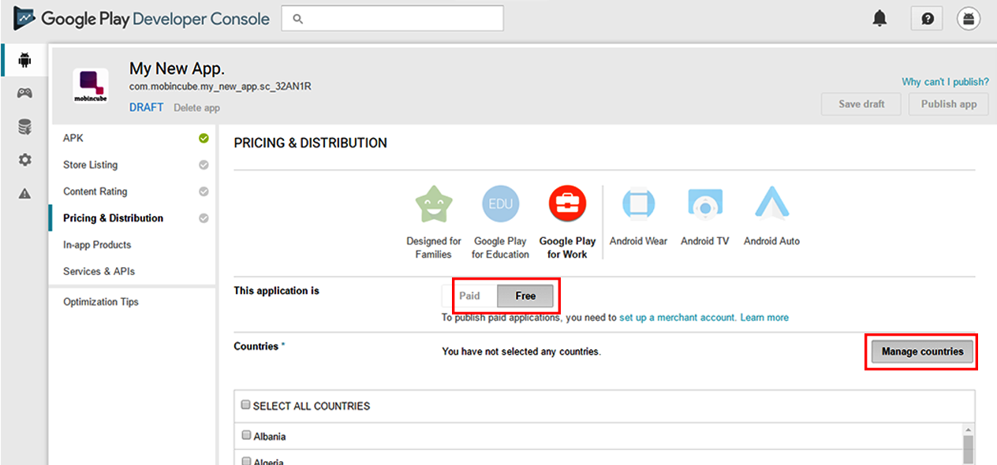Click the PRICING & DISTRIBUTION heading
997x465 pixels.
point(311,143)
